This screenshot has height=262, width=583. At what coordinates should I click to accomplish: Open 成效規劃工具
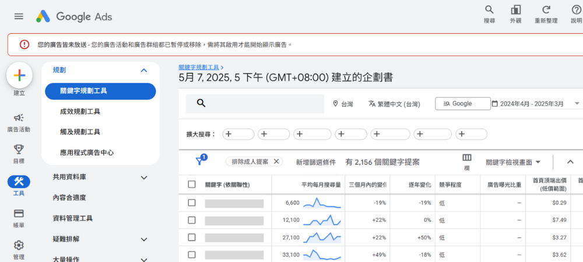point(80,111)
